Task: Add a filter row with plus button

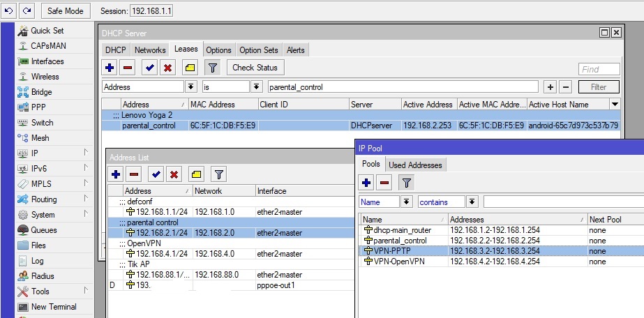Action: [551, 87]
